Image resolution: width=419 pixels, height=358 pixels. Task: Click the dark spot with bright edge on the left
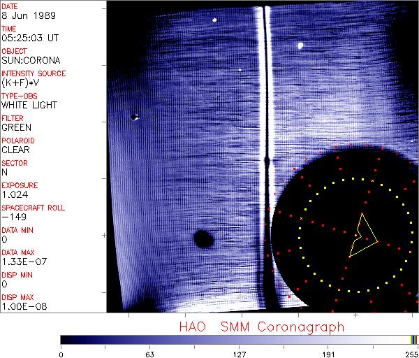[x=134, y=117]
